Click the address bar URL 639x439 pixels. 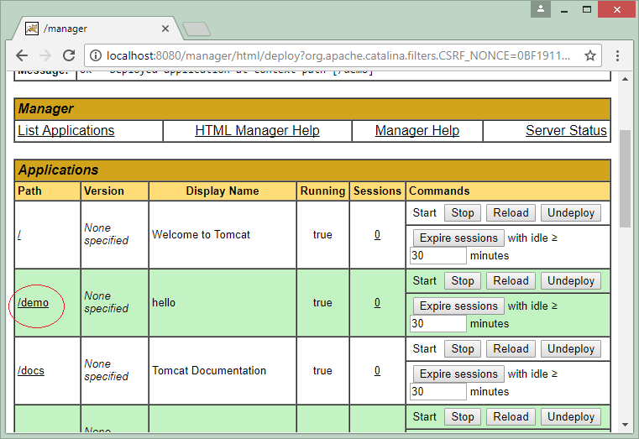click(x=338, y=55)
